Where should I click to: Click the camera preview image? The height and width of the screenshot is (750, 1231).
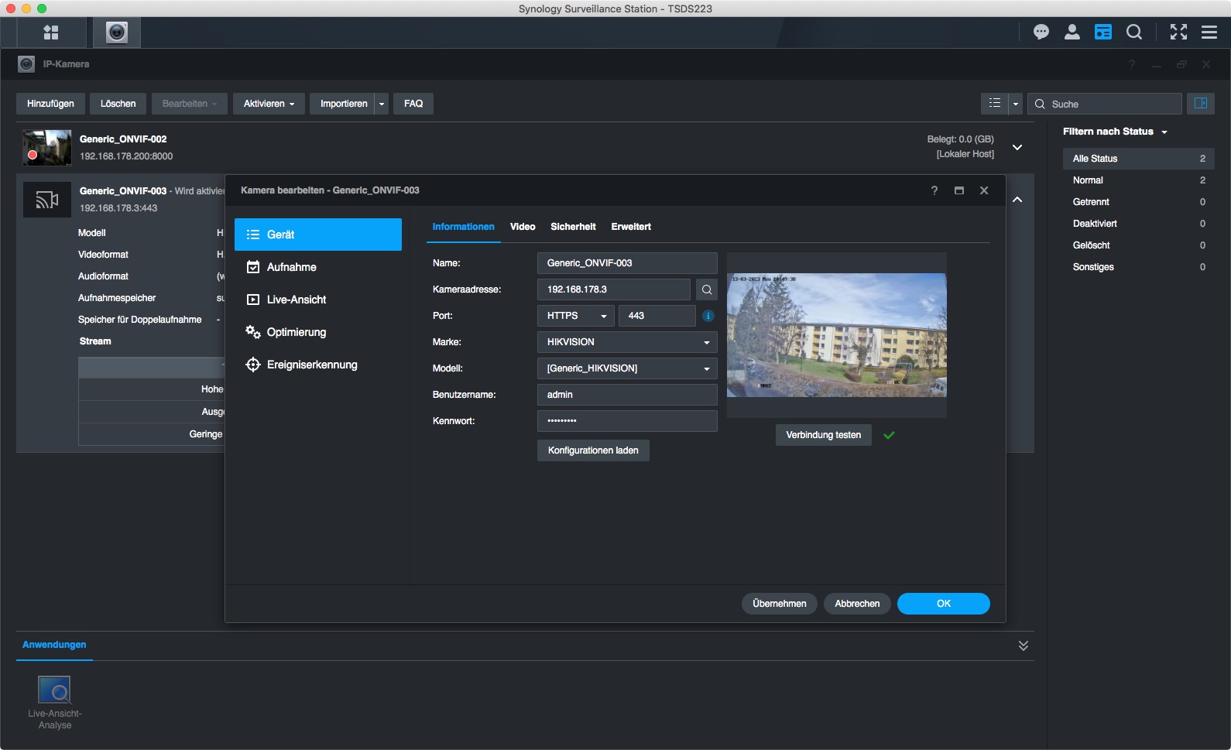pyautogui.click(x=836, y=335)
